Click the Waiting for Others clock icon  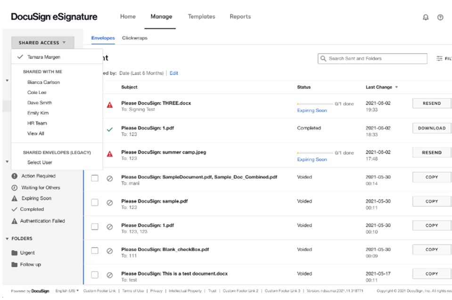point(15,188)
